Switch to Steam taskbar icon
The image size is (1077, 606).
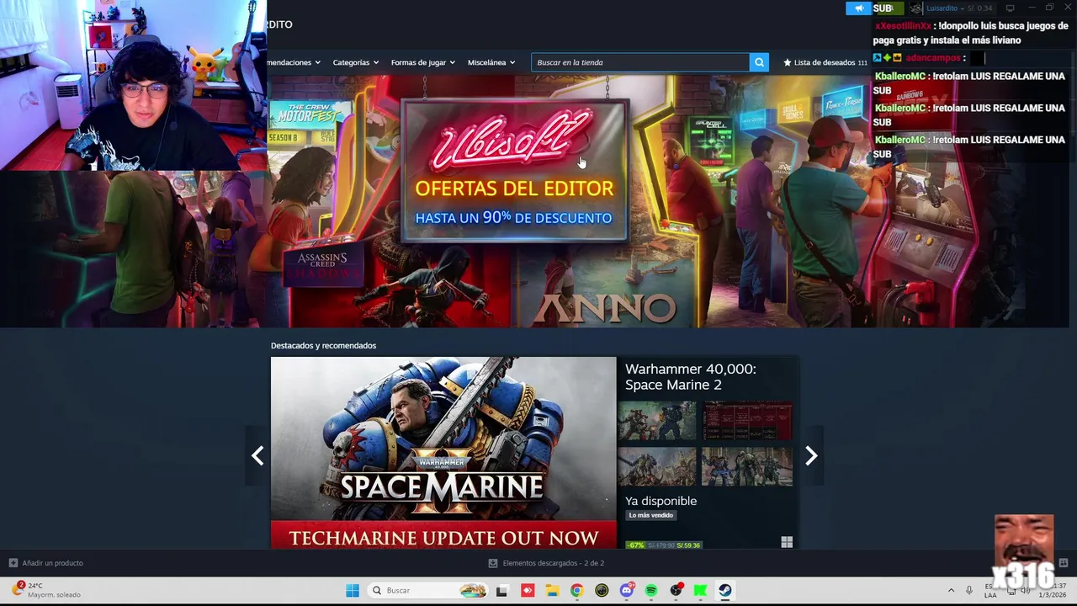point(725,591)
